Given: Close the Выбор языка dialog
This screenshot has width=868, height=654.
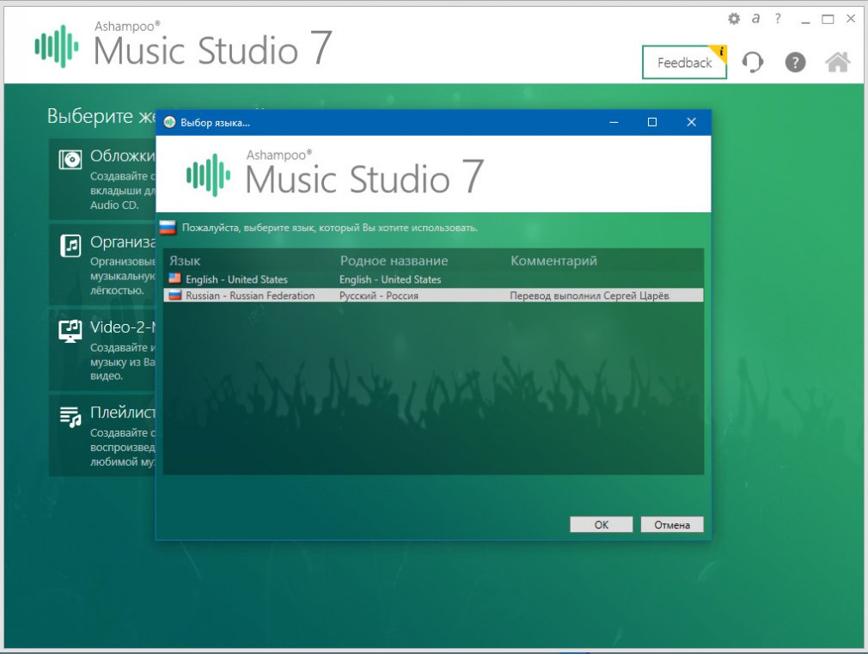Looking at the screenshot, I should (x=691, y=122).
